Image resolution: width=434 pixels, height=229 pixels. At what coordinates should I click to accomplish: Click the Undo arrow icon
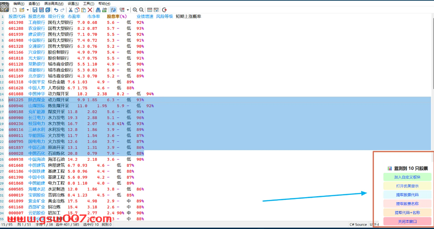pos(56,10)
